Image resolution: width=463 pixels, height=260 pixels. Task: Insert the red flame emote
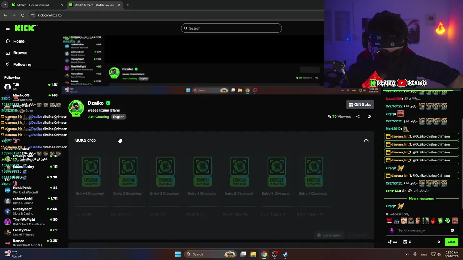(x=433, y=221)
